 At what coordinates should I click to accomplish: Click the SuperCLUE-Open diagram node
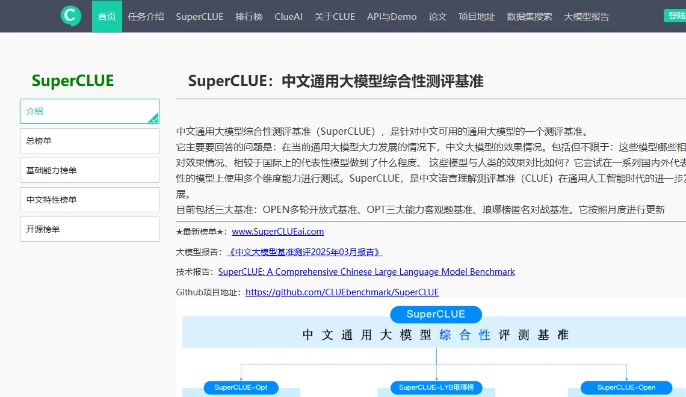click(x=626, y=387)
